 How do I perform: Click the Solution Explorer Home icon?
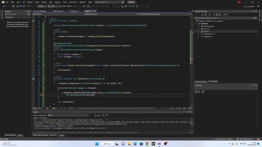[x=202, y=15]
